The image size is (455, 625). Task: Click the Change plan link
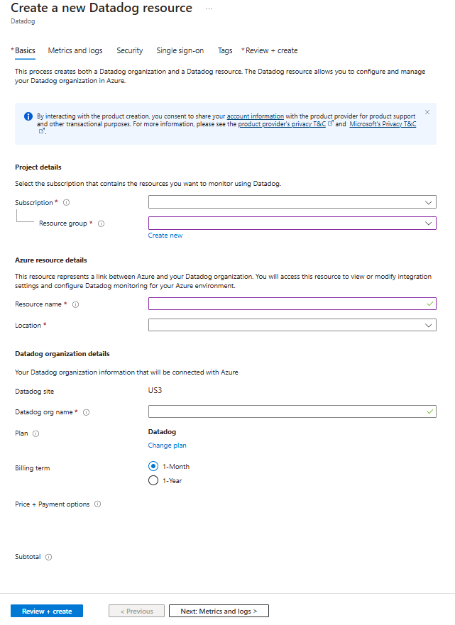point(167,445)
